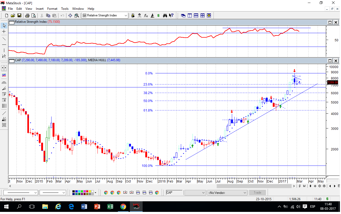Open the Relative Strength Index indicator dropdown
Image resolution: width=341 pixels, height=214 pixels.
(x=126, y=15)
